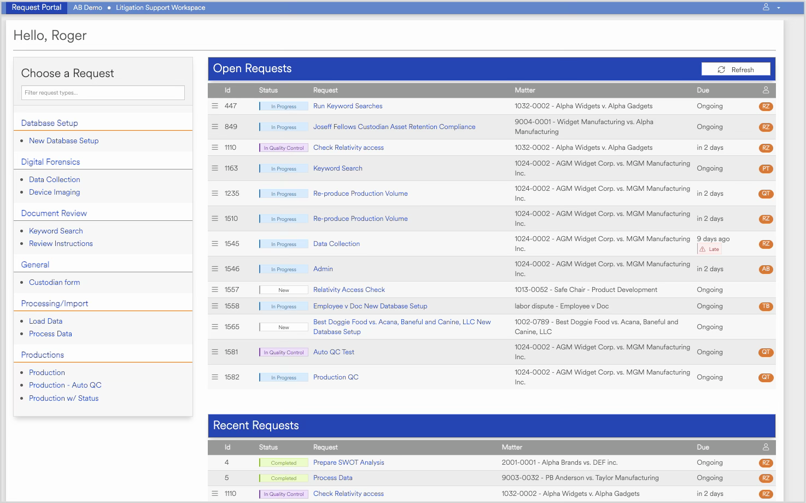This screenshot has width=806, height=503.
Task: Click the TB assignee badge for request 1558
Action: coord(766,306)
